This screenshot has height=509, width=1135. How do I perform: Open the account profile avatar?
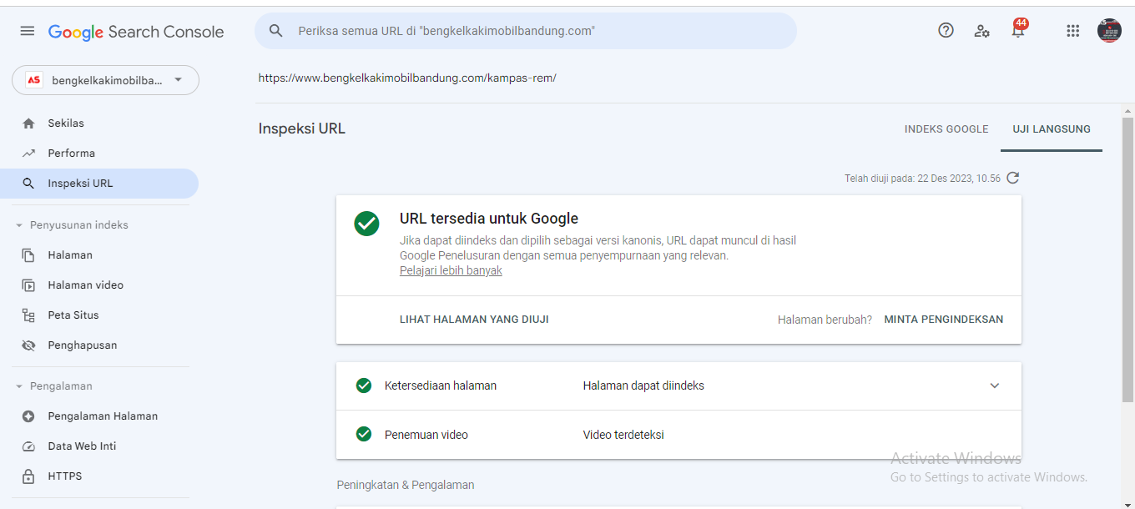[x=1109, y=31]
